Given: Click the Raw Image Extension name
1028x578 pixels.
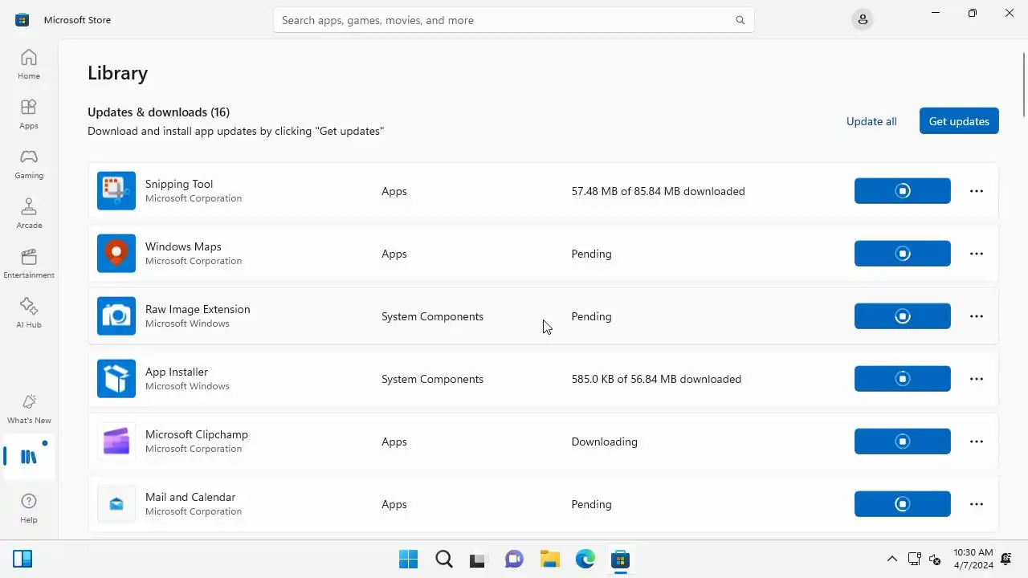Looking at the screenshot, I should coord(198,309).
